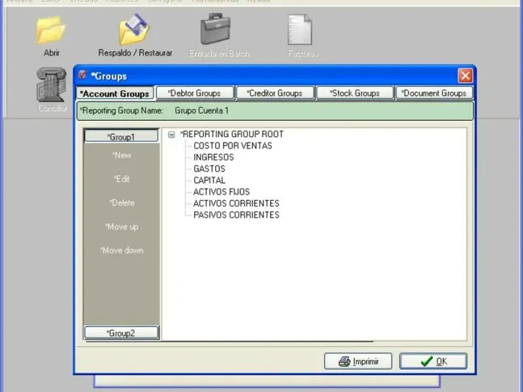This screenshot has height=392, width=523.
Task: Switch to the Account Groups tab
Action: pos(114,93)
